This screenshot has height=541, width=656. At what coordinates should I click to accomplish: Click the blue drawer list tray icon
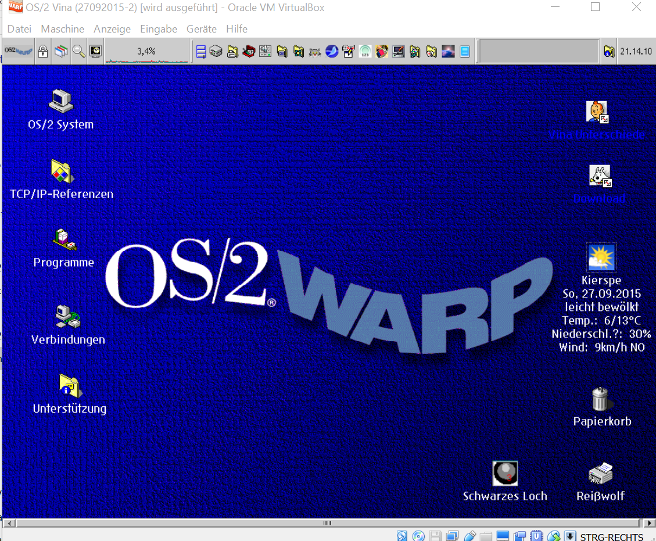pyautogui.click(x=201, y=52)
